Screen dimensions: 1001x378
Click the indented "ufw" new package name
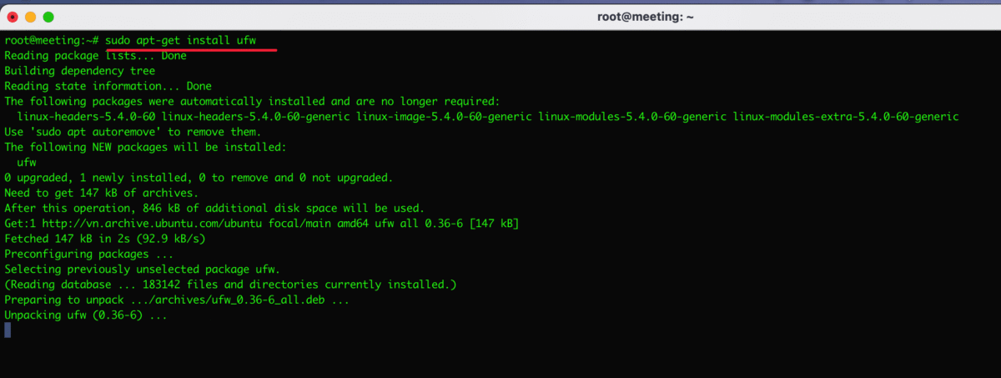[27, 162]
